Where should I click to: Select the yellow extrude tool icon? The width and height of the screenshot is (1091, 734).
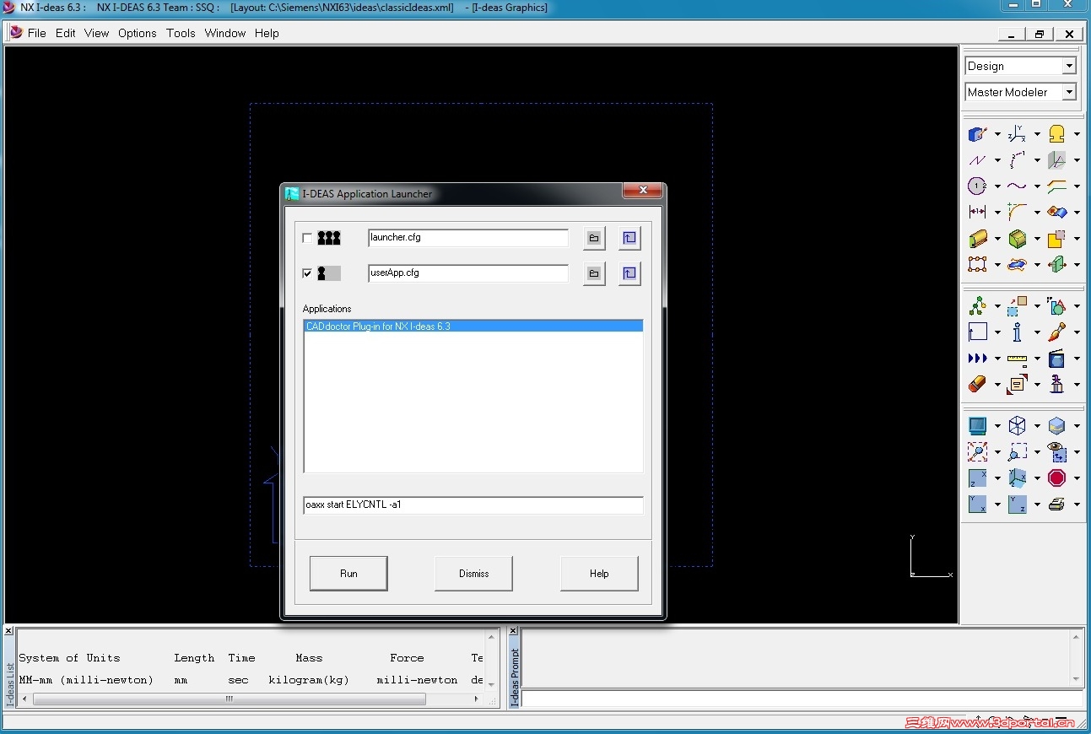977,239
